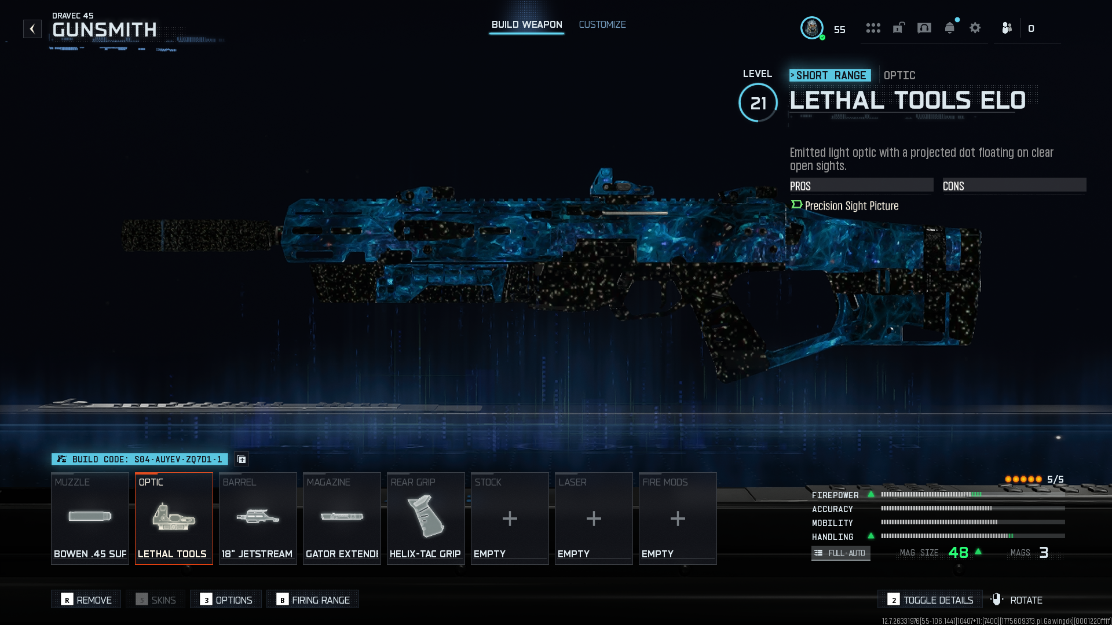Click the player level 55 number
Viewport: 1112px width, 625px height.
(840, 30)
